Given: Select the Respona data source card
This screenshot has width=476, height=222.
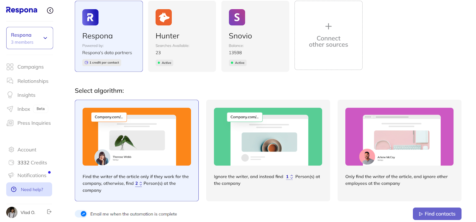Looking at the screenshot, I should click(109, 36).
